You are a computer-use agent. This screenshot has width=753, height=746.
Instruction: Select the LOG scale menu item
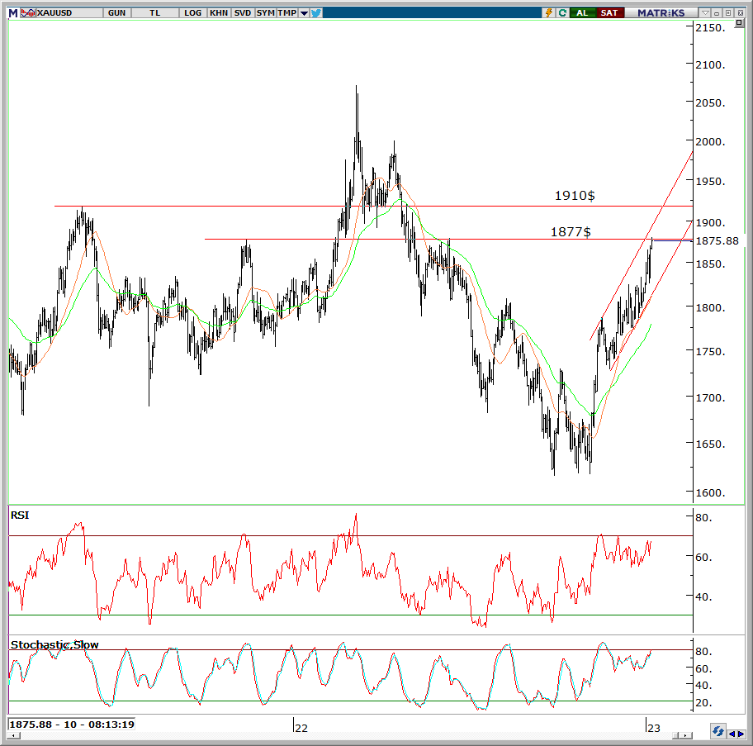coord(192,12)
